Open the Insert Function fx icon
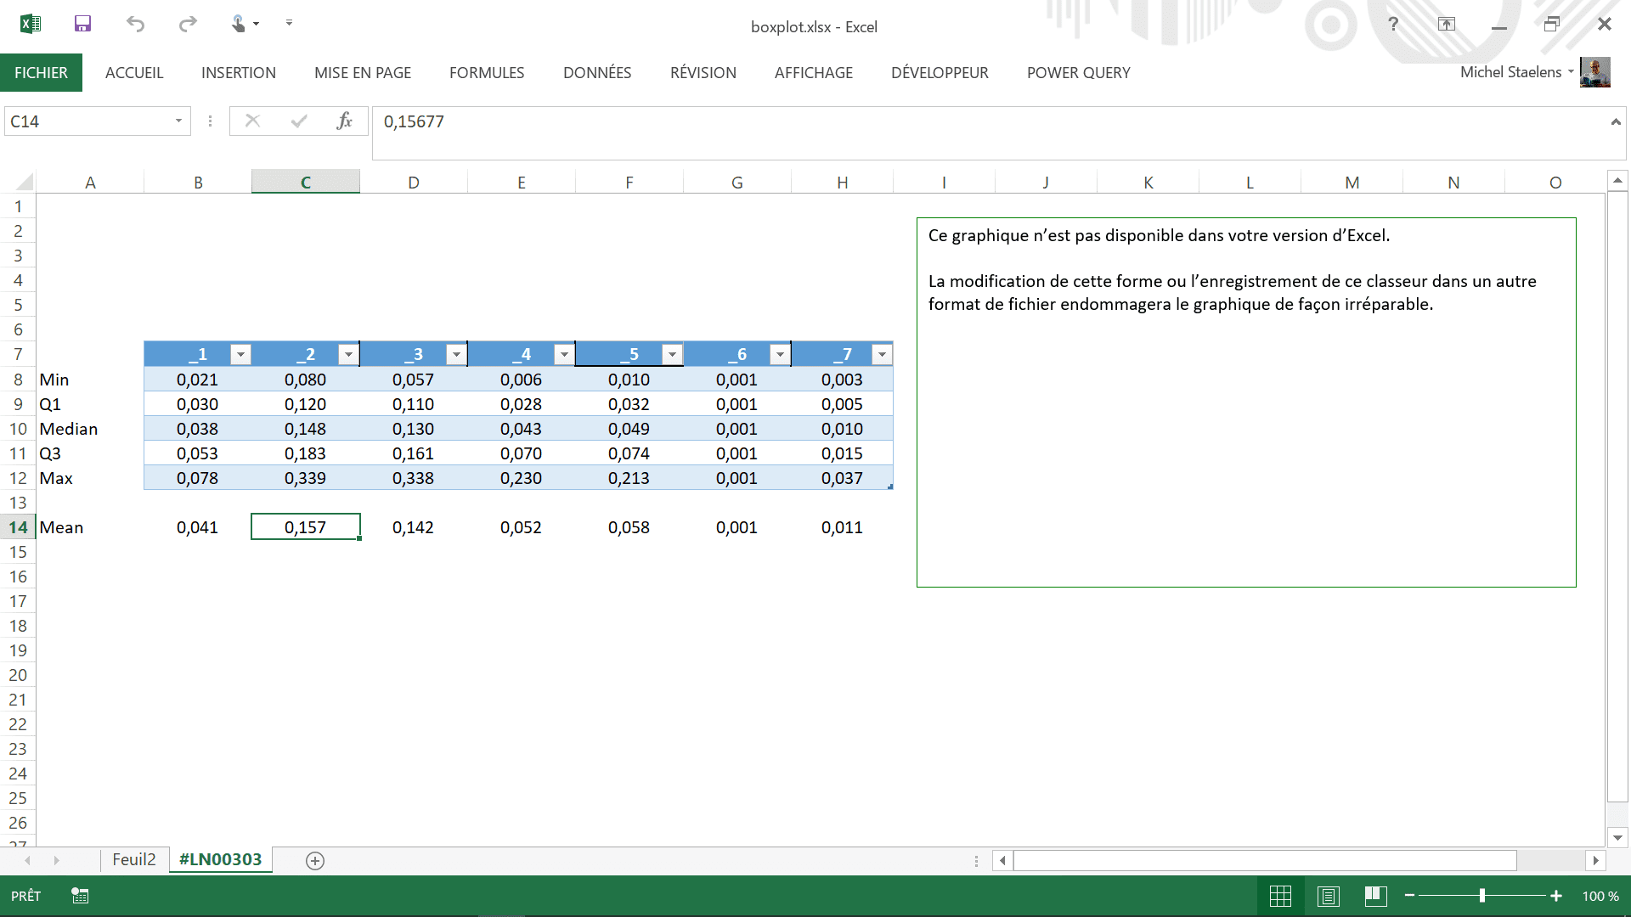Viewport: 1631px width, 917px height. (344, 121)
